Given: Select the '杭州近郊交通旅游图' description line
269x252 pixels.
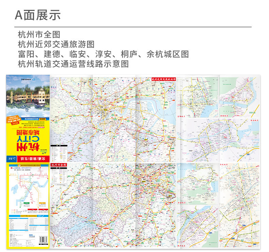Looking at the screenshot, I should pyautogui.click(x=56, y=44).
